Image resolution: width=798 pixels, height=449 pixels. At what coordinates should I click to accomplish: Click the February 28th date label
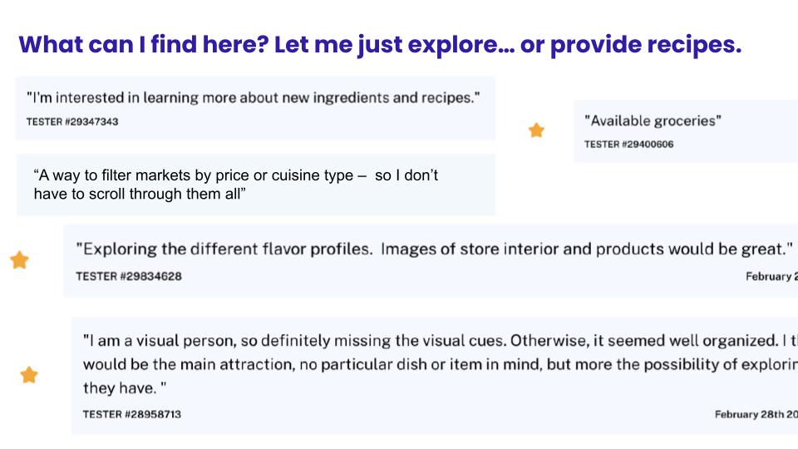(756, 414)
